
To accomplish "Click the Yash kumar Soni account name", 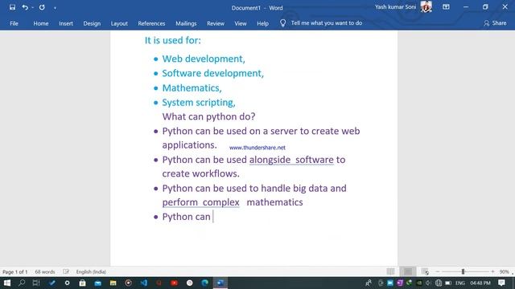I will [395, 7].
